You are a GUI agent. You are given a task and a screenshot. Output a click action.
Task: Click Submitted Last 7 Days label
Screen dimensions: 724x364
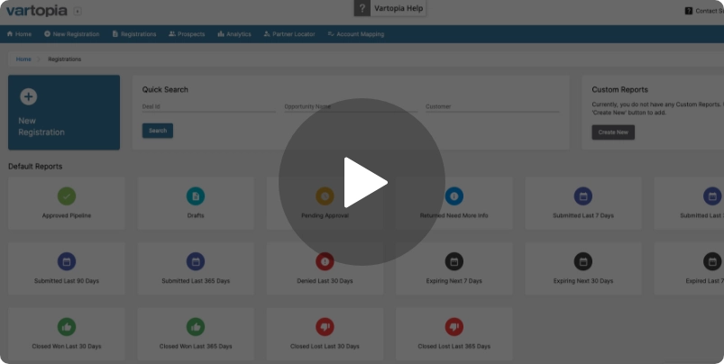click(583, 215)
